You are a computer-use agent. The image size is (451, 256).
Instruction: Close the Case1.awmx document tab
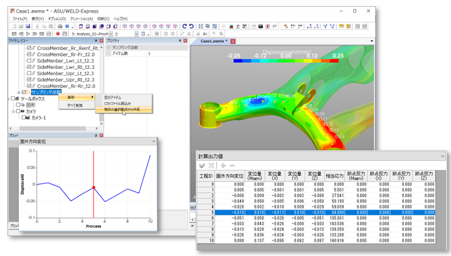click(233, 41)
